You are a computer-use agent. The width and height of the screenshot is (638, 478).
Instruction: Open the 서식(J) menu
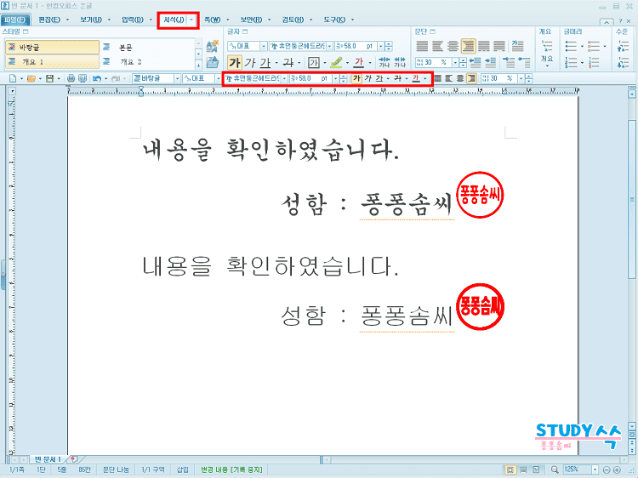click(x=174, y=20)
